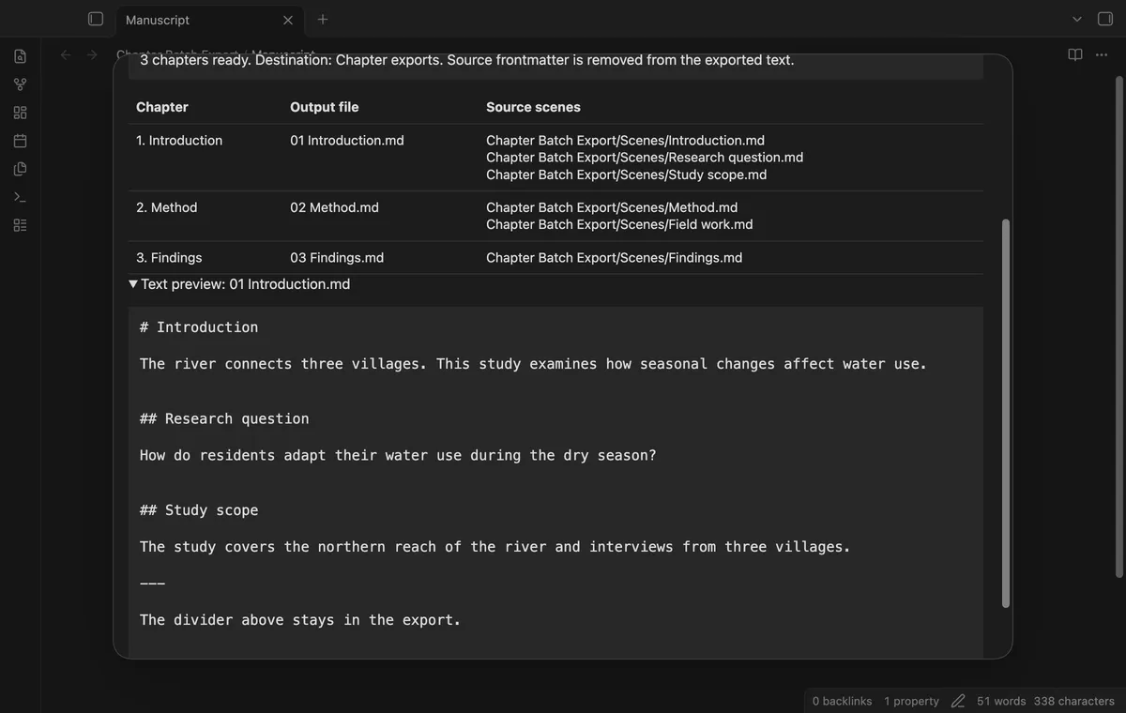Toggle the right sidebar
The height and width of the screenshot is (713, 1126).
[1104, 19]
